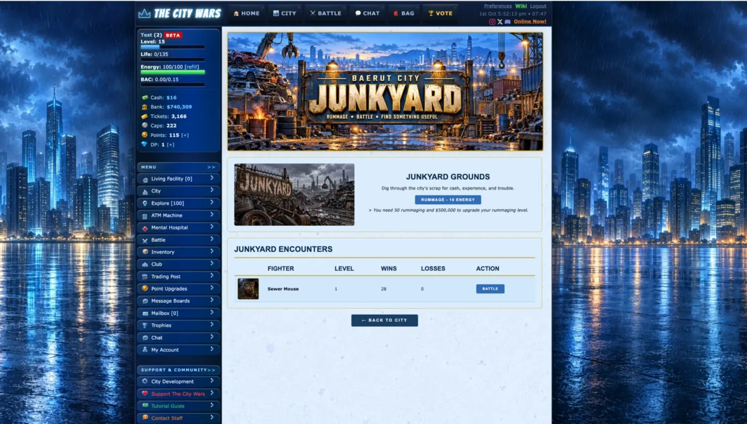Log out using the Logout link

pyautogui.click(x=538, y=6)
